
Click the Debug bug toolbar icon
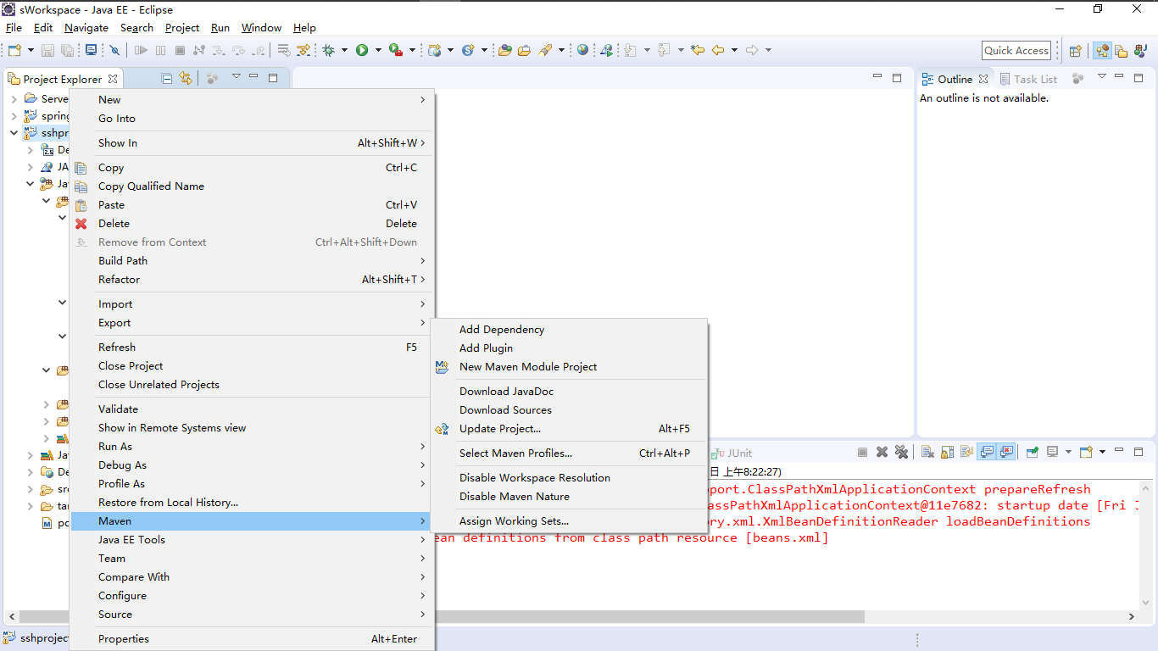point(328,50)
